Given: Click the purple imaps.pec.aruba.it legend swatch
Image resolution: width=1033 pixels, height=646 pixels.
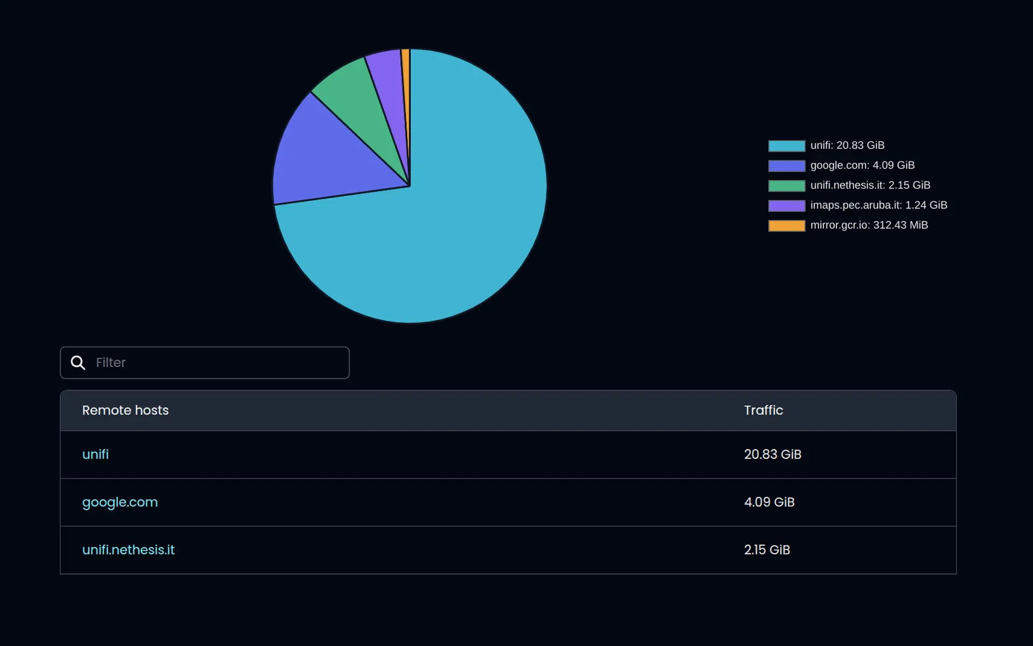Looking at the screenshot, I should (787, 206).
